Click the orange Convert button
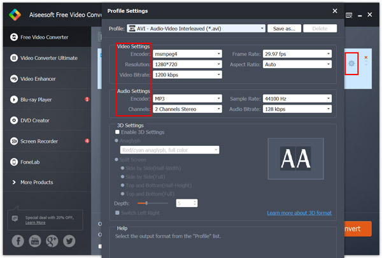Image resolution: width=382 pixels, height=258 pixels. click(x=358, y=229)
